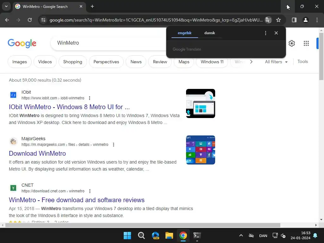Filter results by Videos
This screenshot has width=324, height=243.
pos(45,62)
